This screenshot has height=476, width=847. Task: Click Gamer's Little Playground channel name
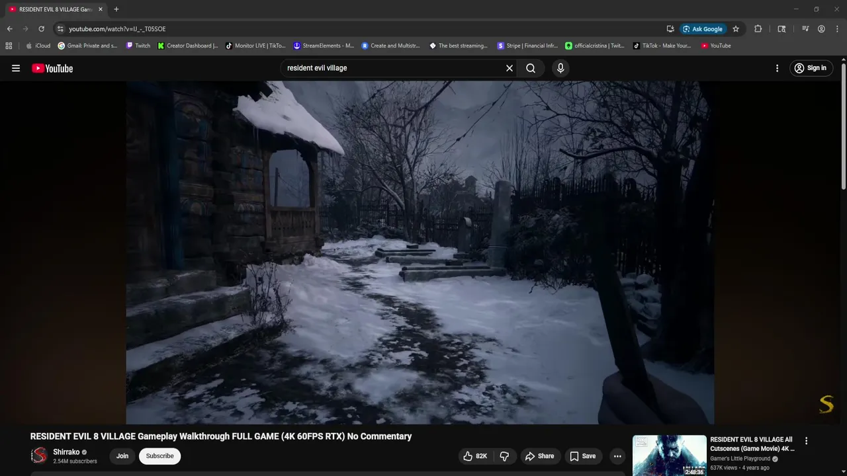(x=740, y=459)
